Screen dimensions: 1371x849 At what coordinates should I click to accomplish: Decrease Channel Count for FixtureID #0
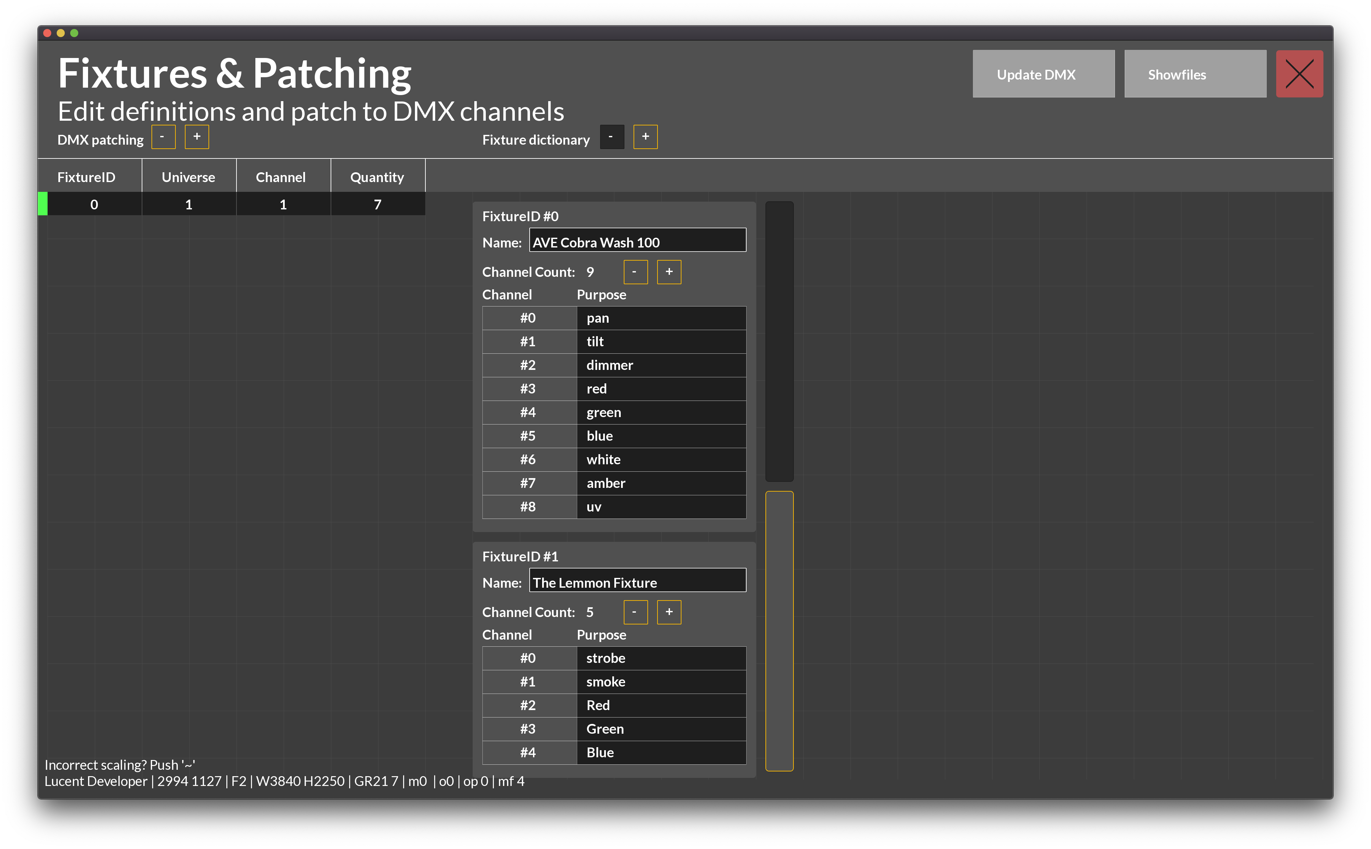tap(635, 272)
